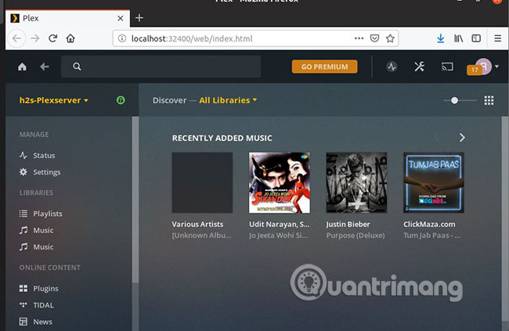
Task: Open the second Music library
Action: [43, 247]
